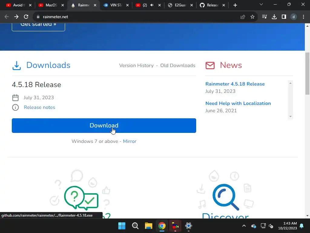Open Windows taskbar search
Screen dimensions: 310x233
[x=135, y=226]
